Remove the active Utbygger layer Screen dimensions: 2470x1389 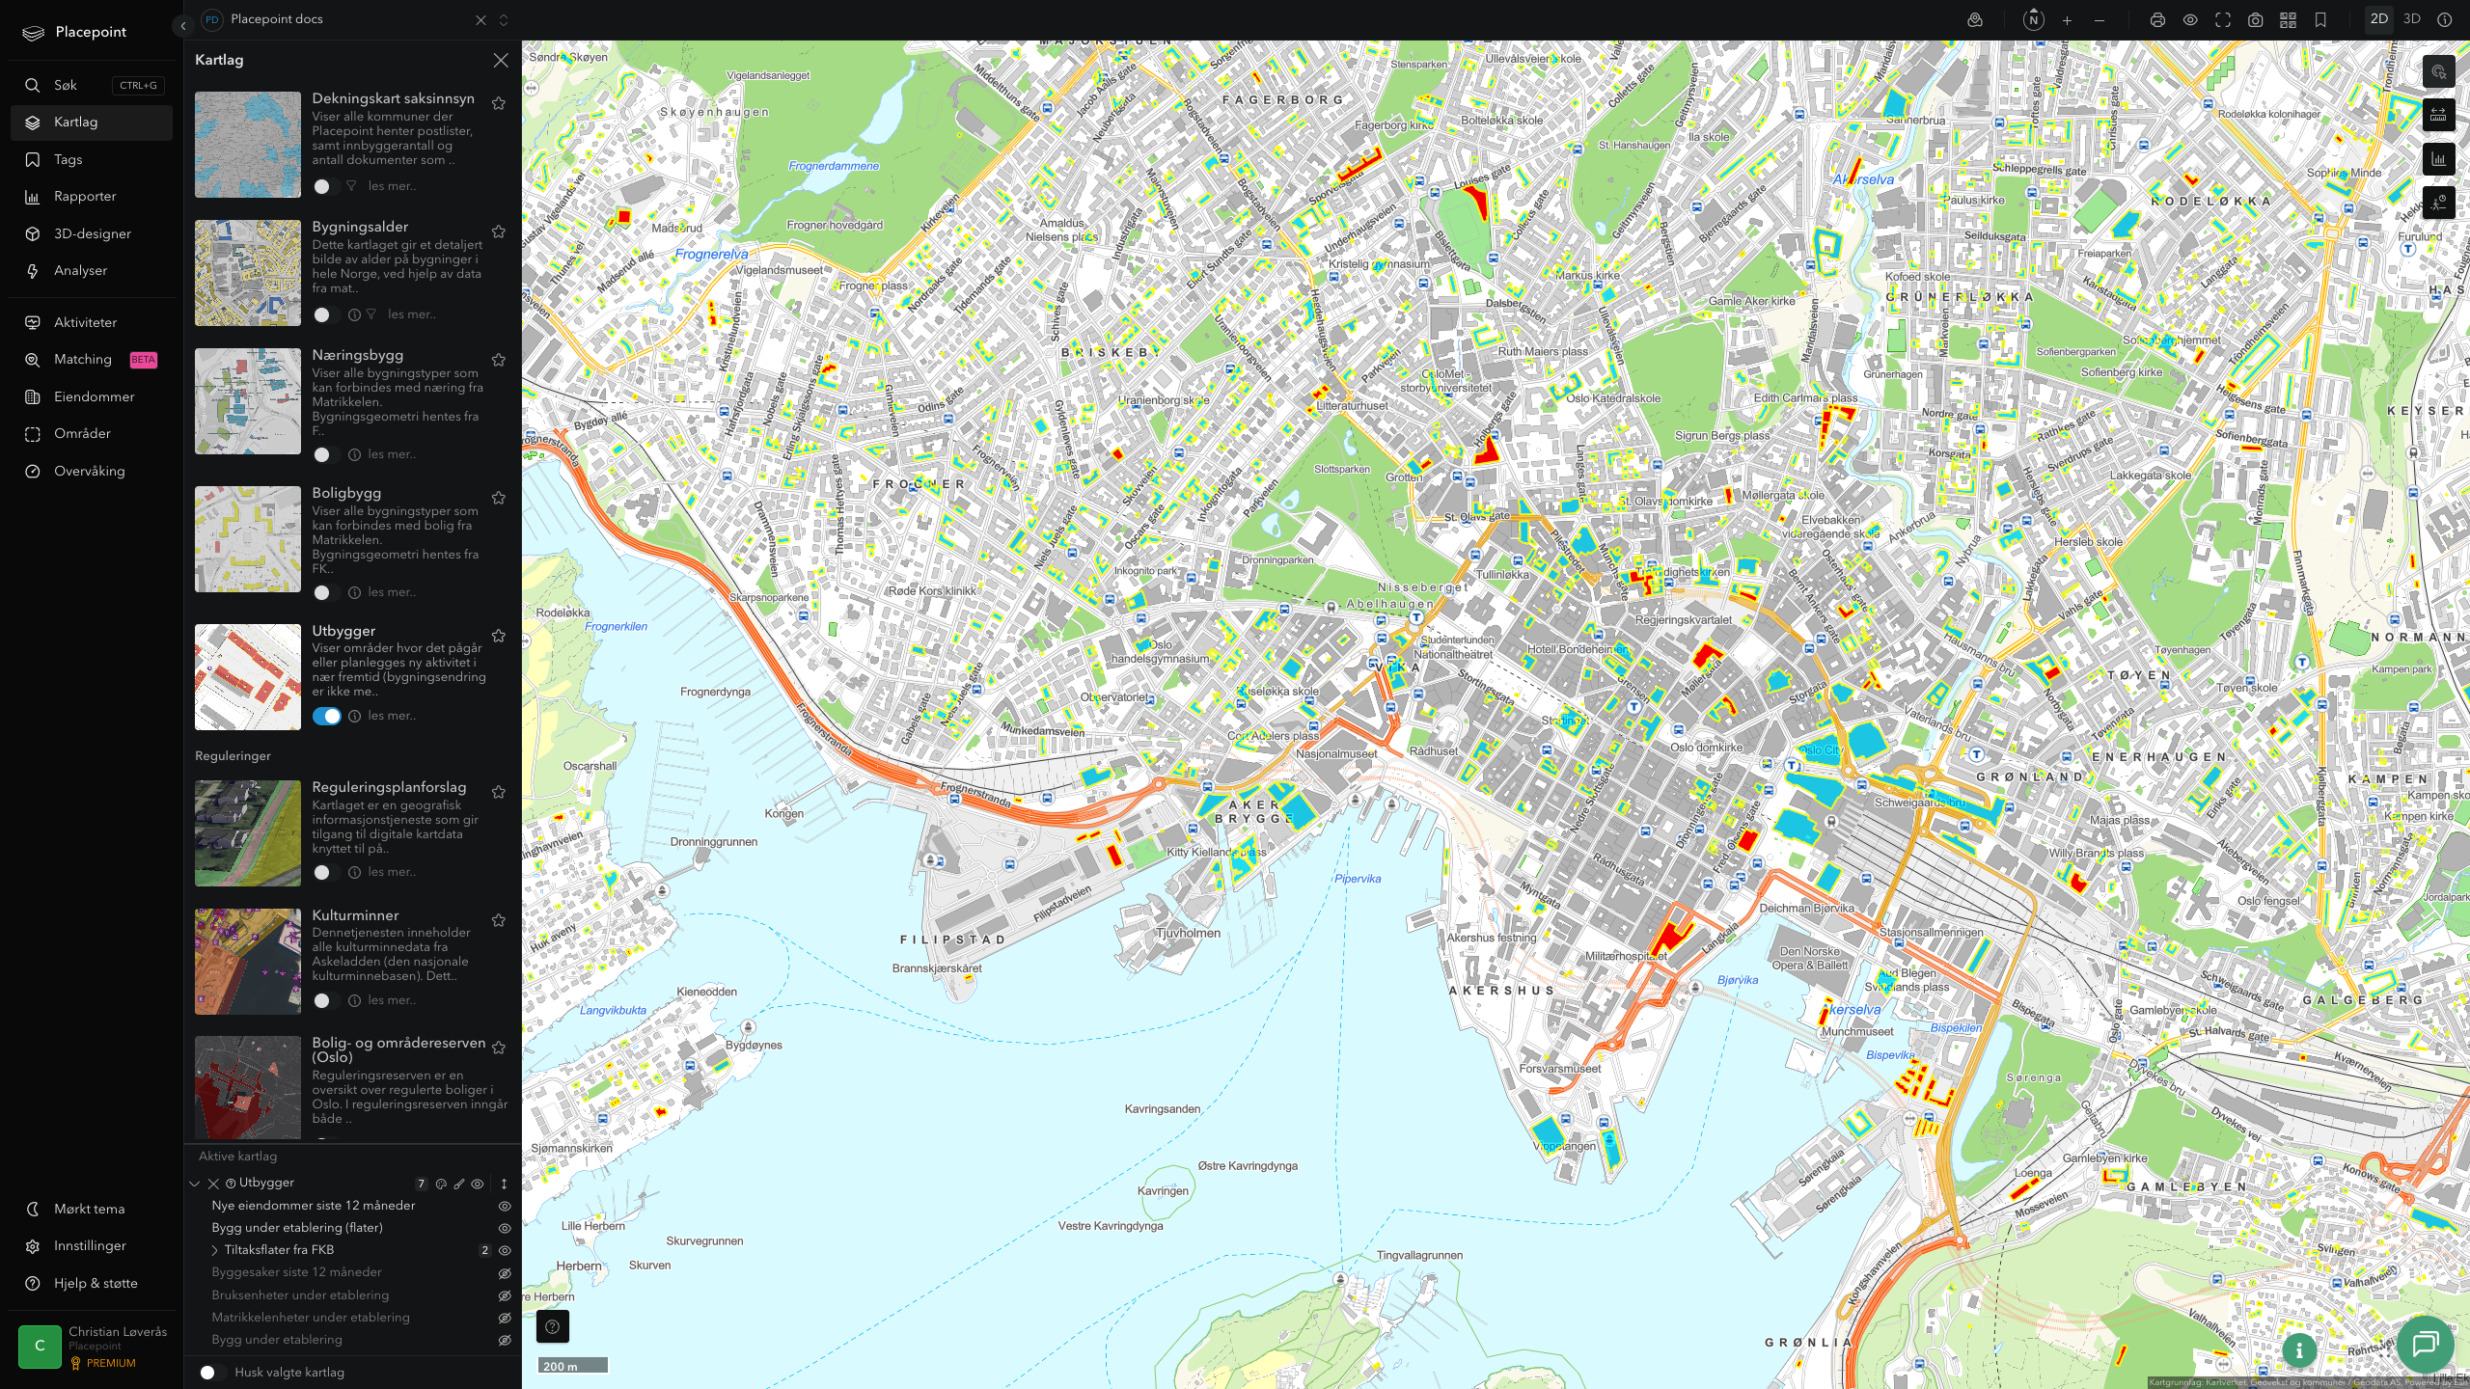213,1184
